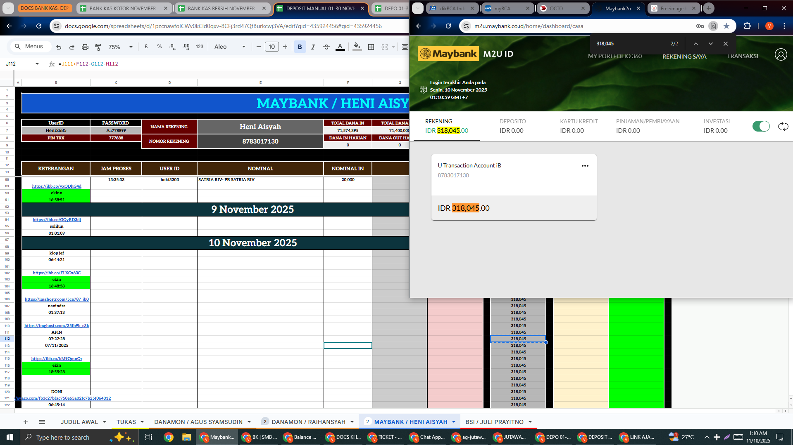Viewport: 793px width, 445px height.
Task: Toggle bold formatting in Sheets
Action: [300, 47]
